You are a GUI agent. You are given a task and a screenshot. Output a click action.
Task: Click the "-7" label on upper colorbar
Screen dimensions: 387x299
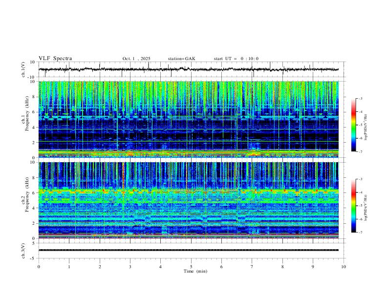(x=361, y=151)
